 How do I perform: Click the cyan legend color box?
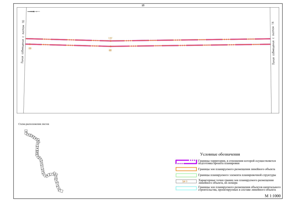(186, 188)
